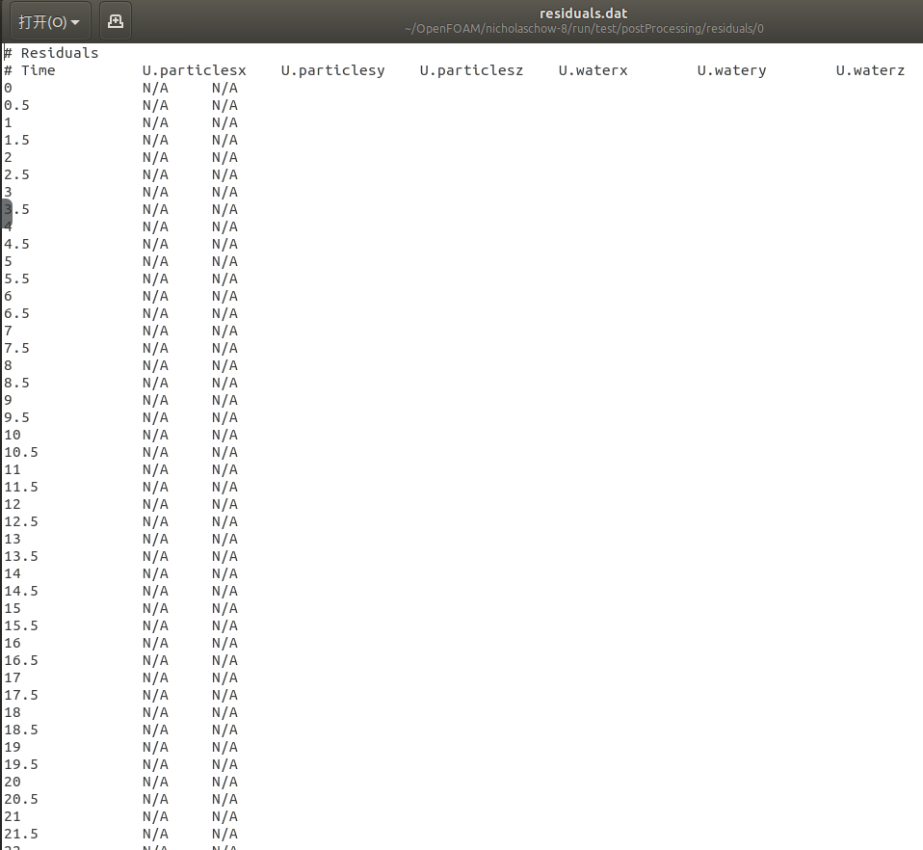Click time value 15.5 row
Image resolution: width=923 pixels, height=850 pixels.
pyautogui.click(x=21, y=626)
